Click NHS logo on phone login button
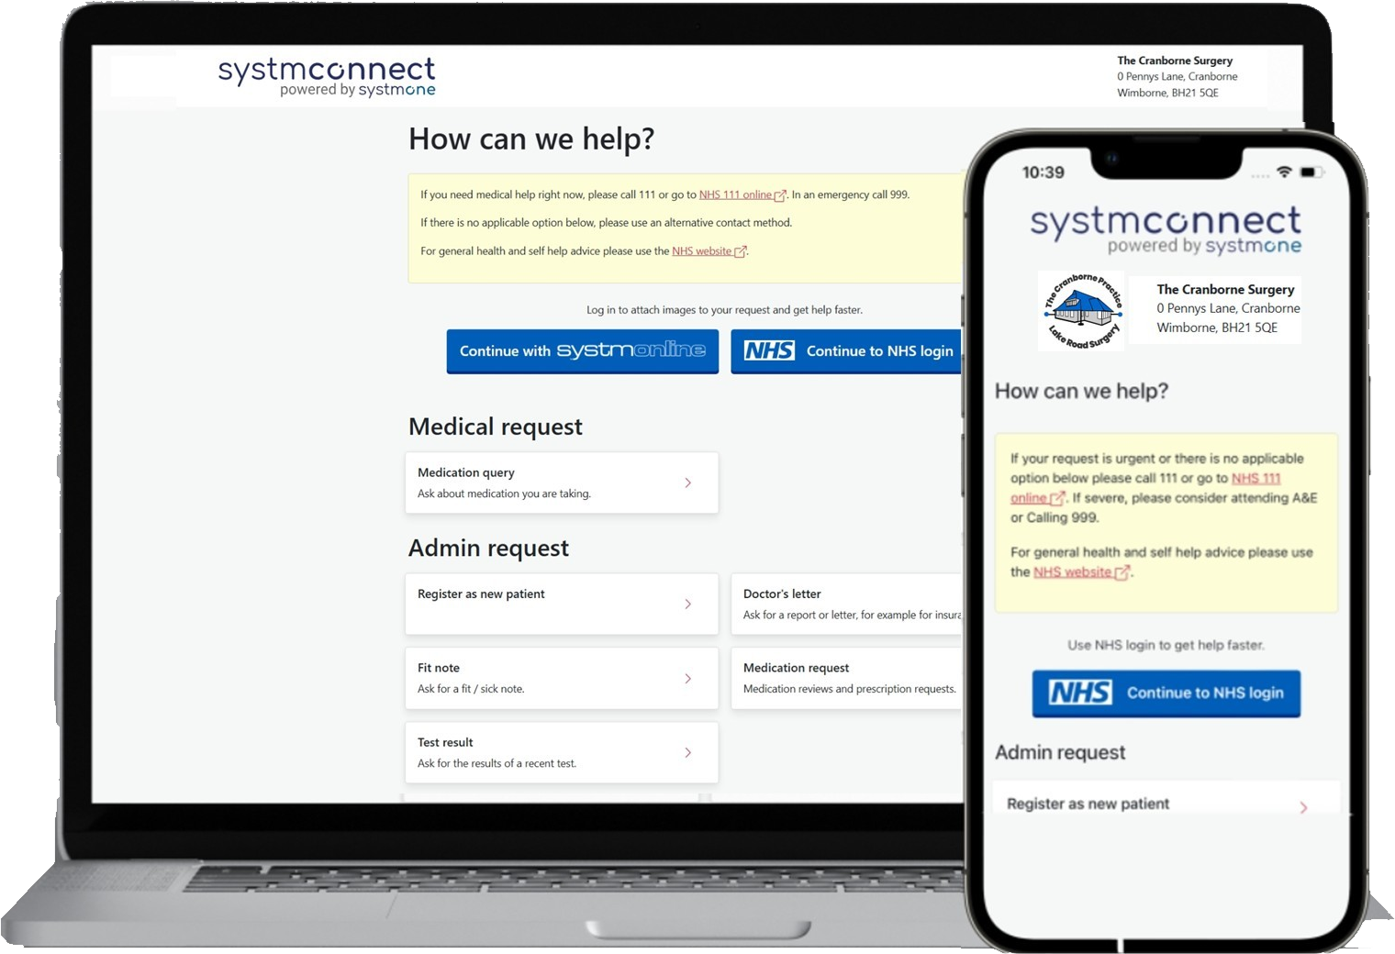Viewport: 1395px width, 954px height. (1080, 693)
